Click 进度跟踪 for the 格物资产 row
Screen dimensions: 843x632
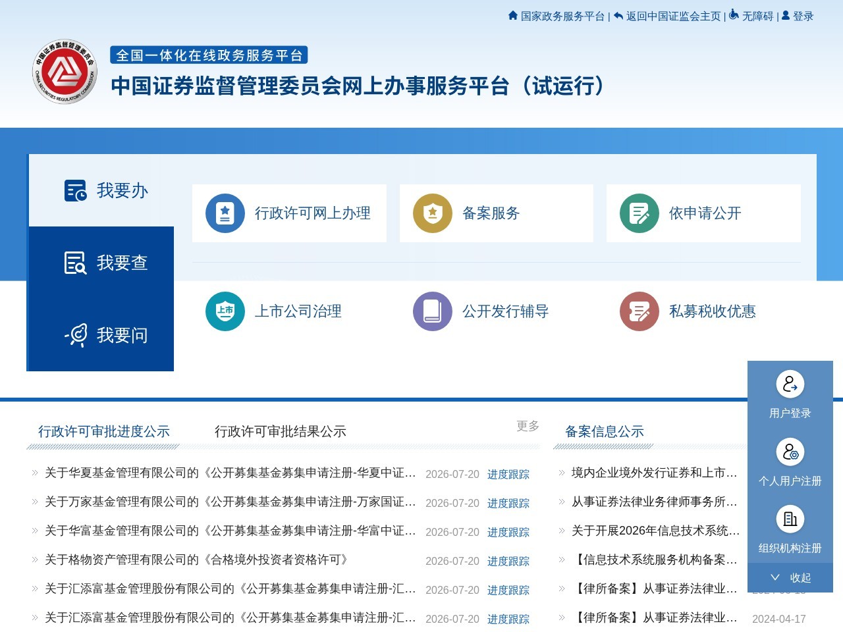click(x=508, y=561)
